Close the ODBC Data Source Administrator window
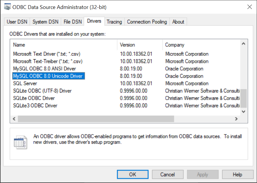Image resolution: width=257 pixels, height=183 pixels. click(250, 7)
